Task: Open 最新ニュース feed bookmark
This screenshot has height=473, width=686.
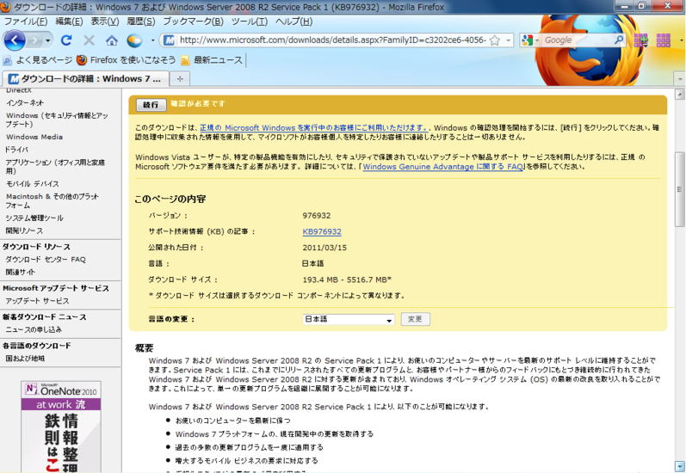Action: pyautogui.click(x=212, y=60)
